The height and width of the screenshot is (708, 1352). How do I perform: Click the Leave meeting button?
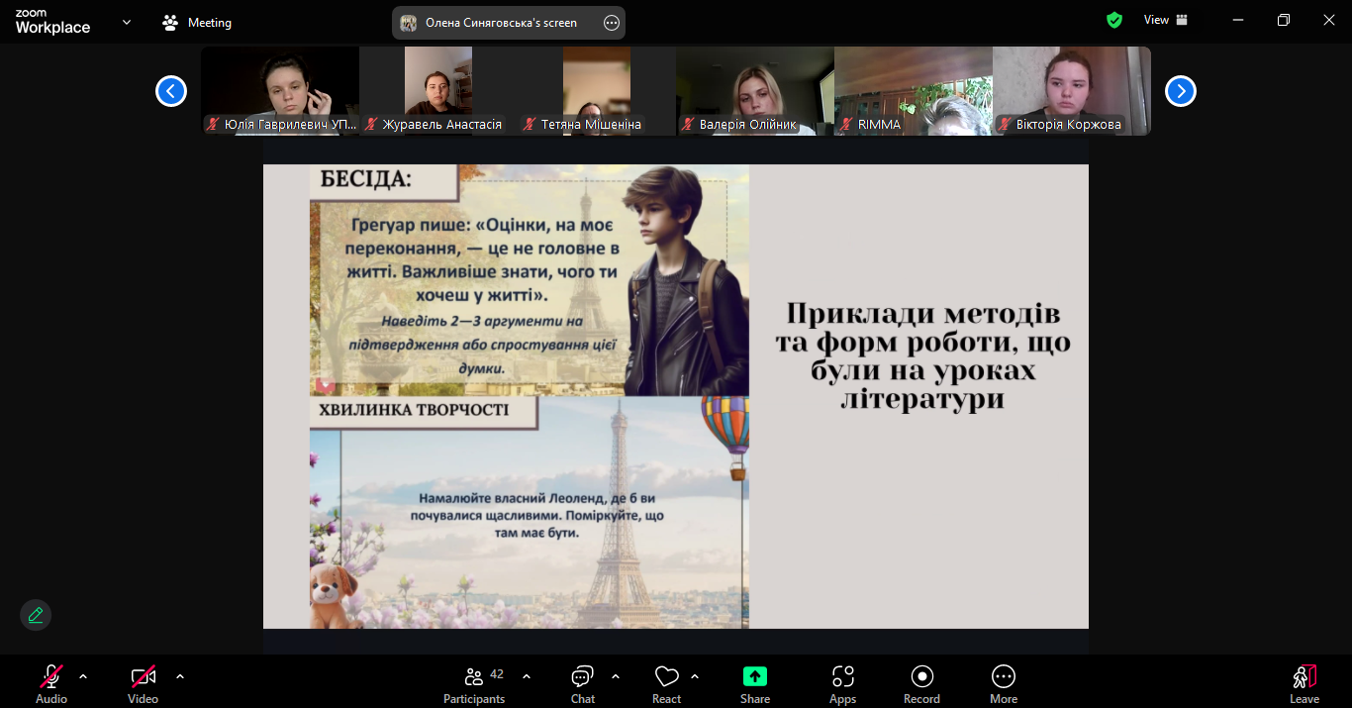(x=1304, y=681)
